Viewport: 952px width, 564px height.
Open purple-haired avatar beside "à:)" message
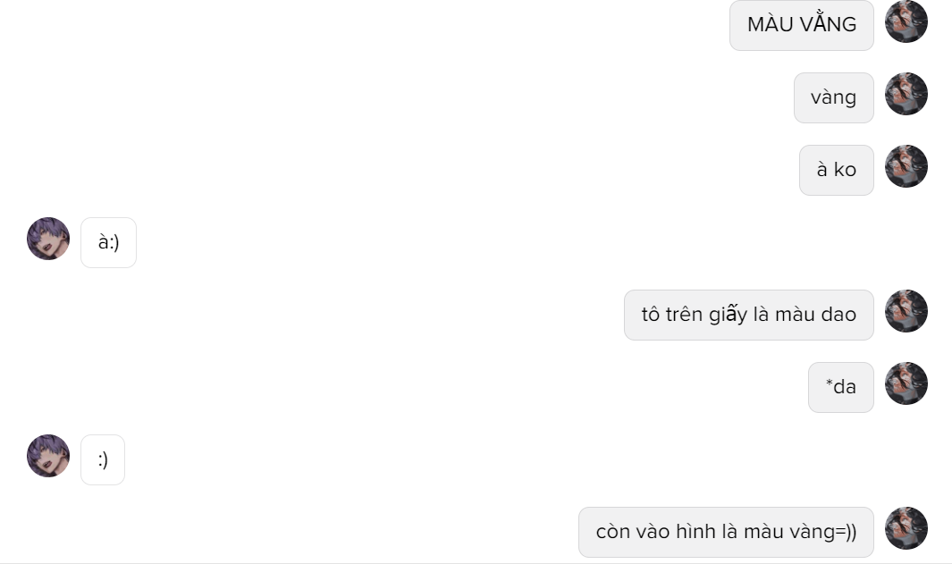(x=48, y=239)
